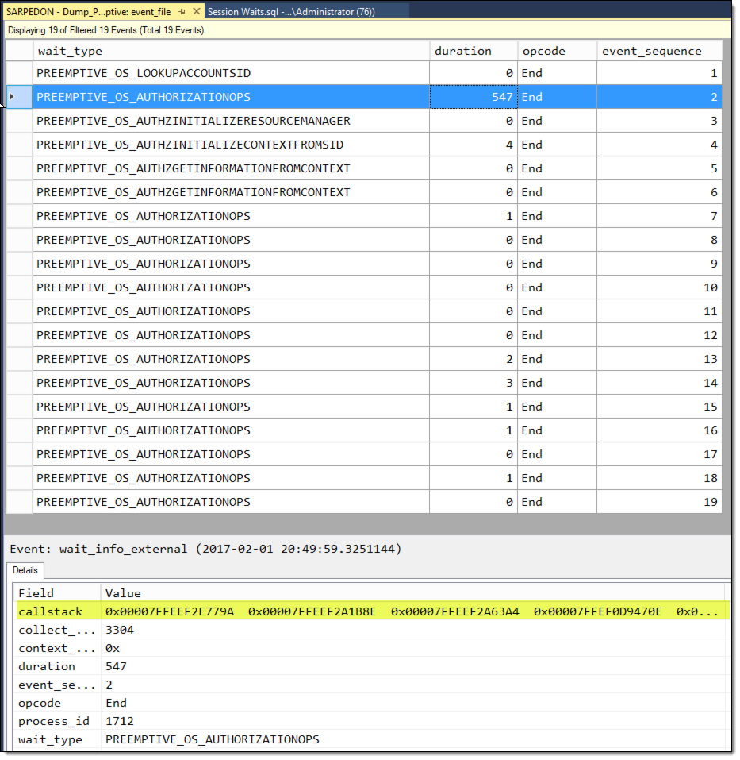The height and width of the screenshot is (760, 740).
Task: Select AUTHORIZATIONOPS row with sequence 7
Action: point(363,216)
